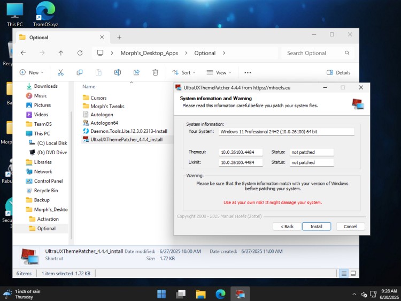Viewport: 401px width, 301px height.
Task: Select the Autologon file
Action: point(98,115)
